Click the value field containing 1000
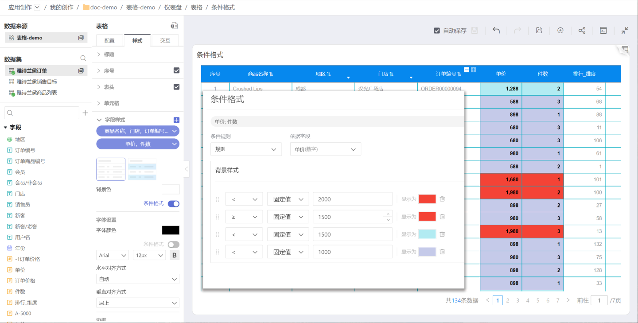638x323 pixels. (x=352, y=252)
